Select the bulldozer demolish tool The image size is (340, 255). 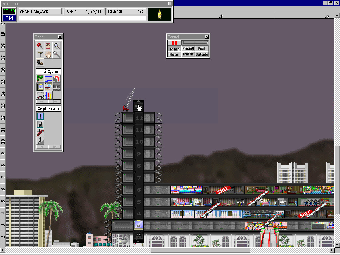click(x=40, y=46)
